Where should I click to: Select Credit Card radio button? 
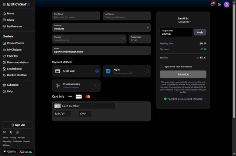97,71
